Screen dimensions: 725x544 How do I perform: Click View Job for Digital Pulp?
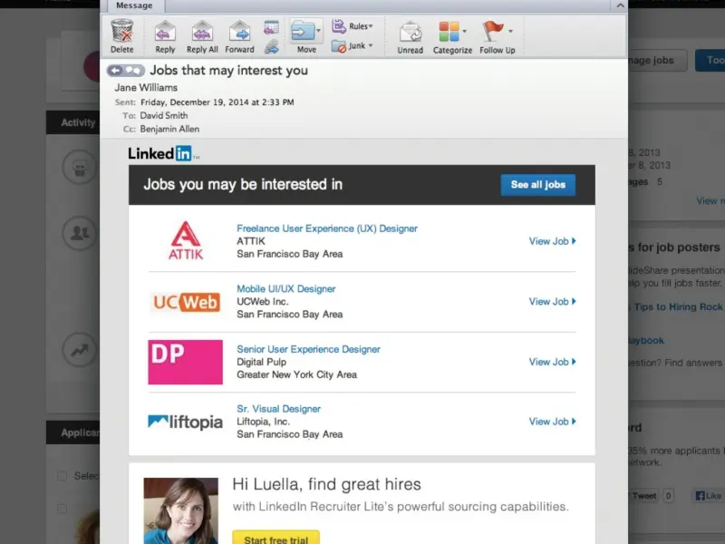pyautogui.click(x=552, y=362)
